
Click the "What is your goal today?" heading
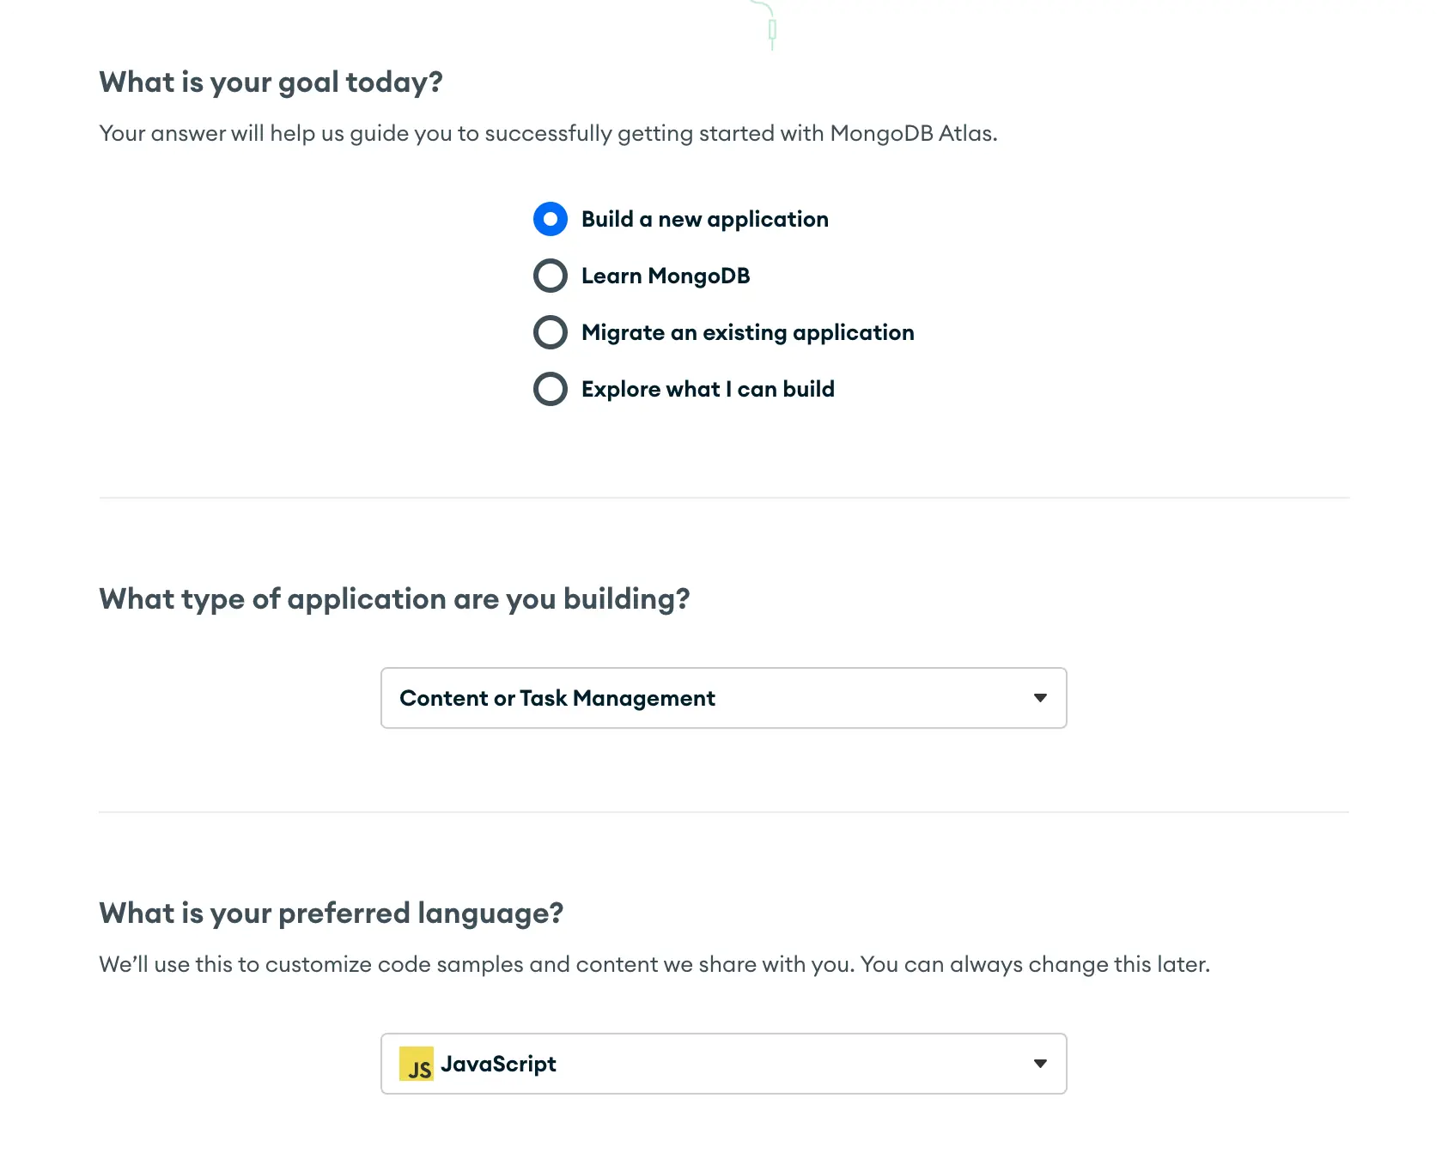[x=271, y=82]
